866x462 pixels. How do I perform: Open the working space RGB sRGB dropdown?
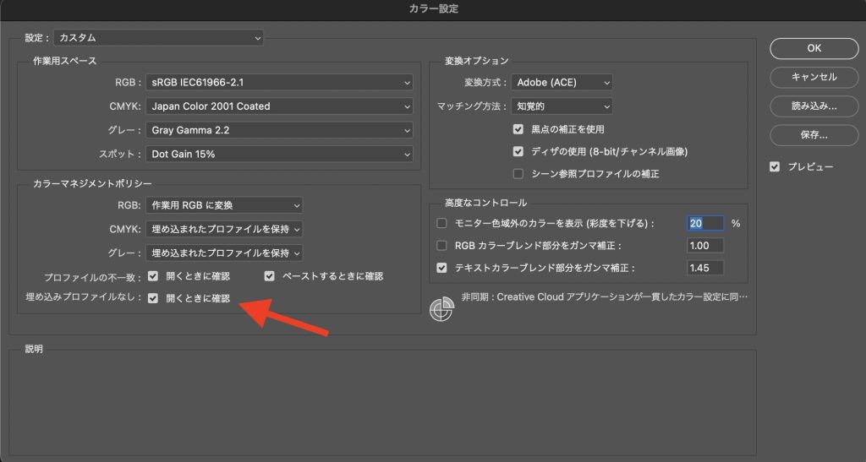(279, 83)
